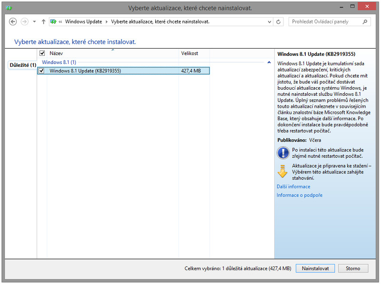Click the window title bar icon
381x284 pixels.
[9, 8]
